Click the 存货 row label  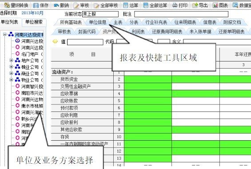(x=65, y=137)
